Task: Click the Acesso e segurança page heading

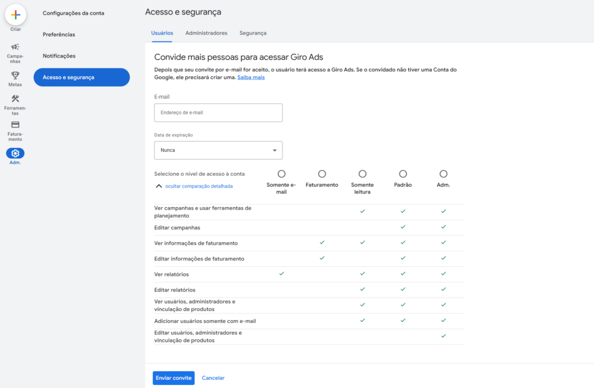Action: click(x=183, y=12)
